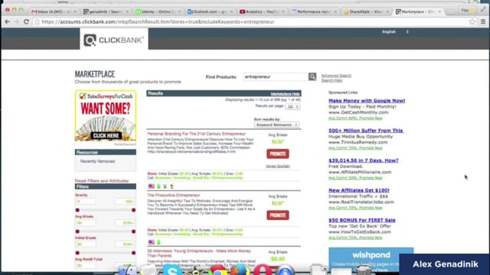Open $39,014.56 in 7 Days sponsored link
This screenshot has width=490, height=275.
[x=364, y=160]
